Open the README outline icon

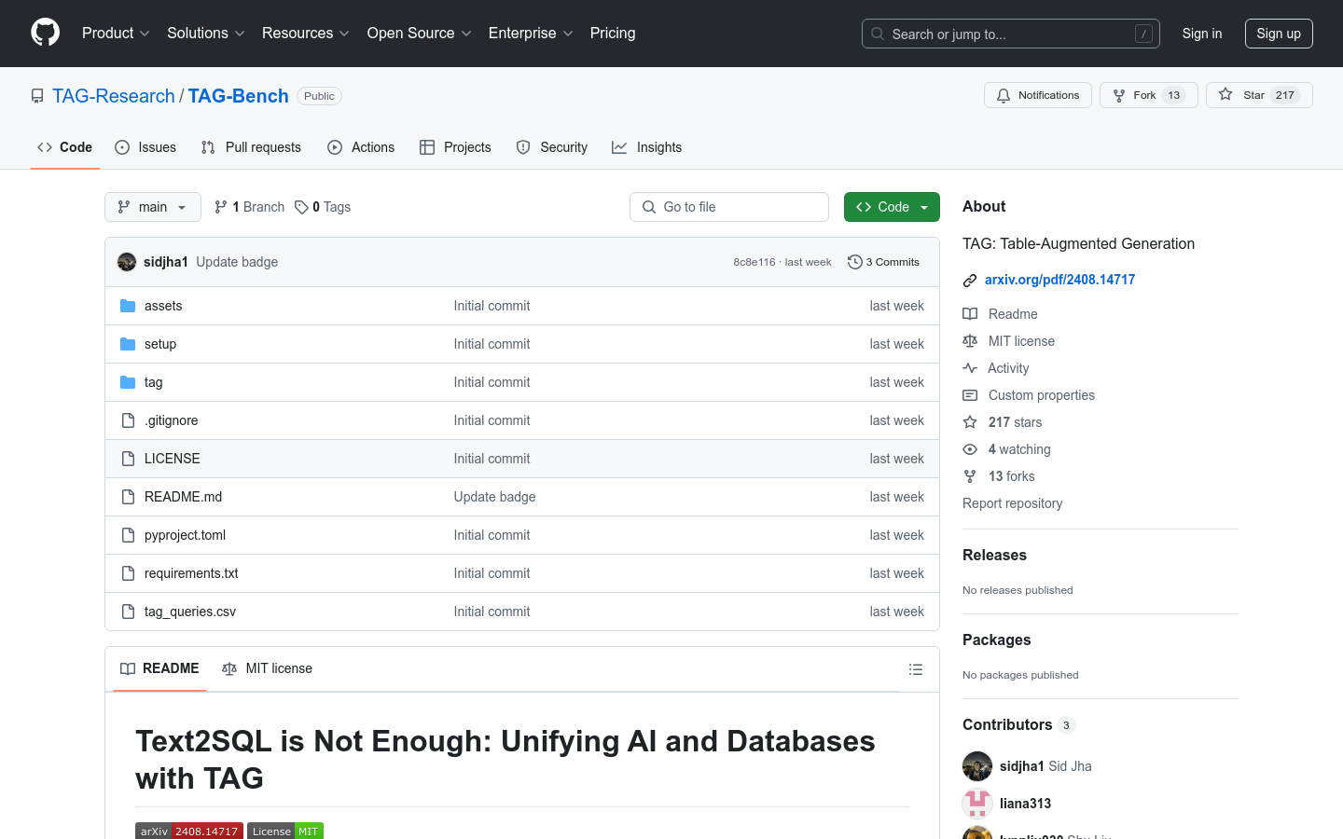[916, 669]
